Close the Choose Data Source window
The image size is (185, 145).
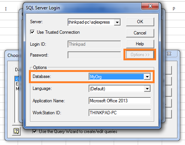(169, 54)
